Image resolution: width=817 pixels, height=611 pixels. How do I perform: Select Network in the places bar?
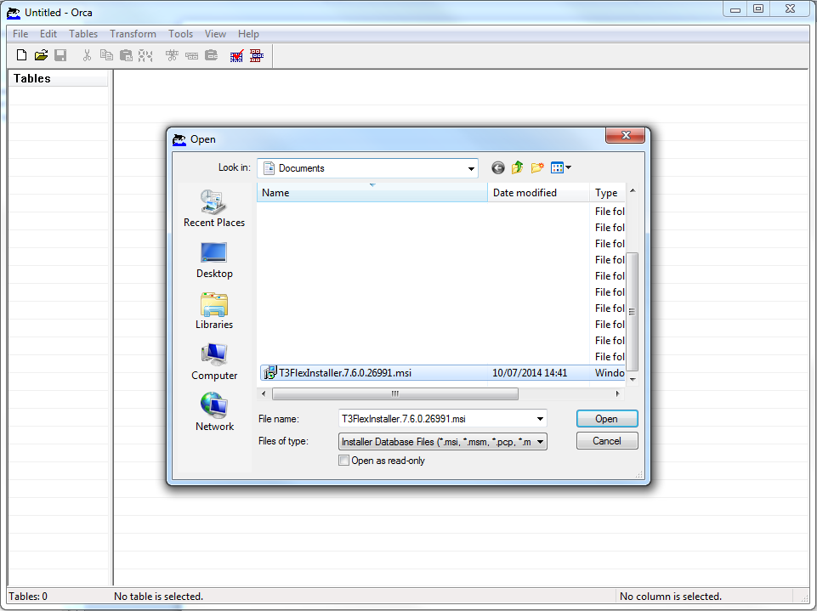(x=213, y=413)
